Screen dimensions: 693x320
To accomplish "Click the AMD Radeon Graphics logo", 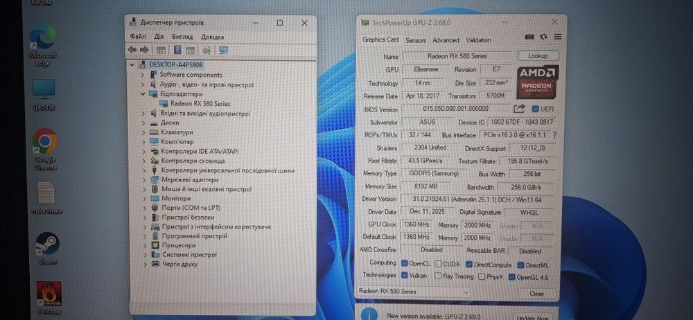I will coord(538,81).
